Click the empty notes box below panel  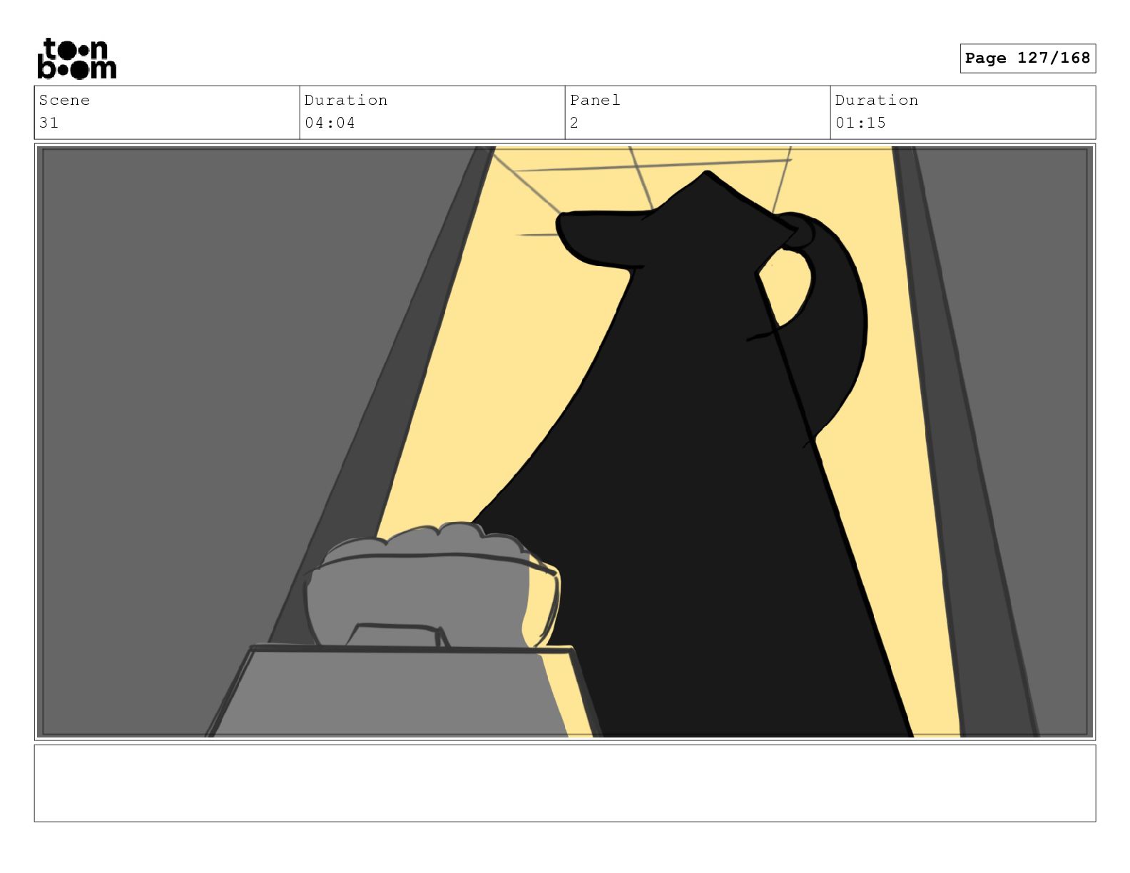coord(565,783)
